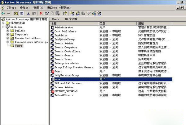Sort by the 名称 column header
Viewport: 186px width, 125px height.
click(74, 23)
